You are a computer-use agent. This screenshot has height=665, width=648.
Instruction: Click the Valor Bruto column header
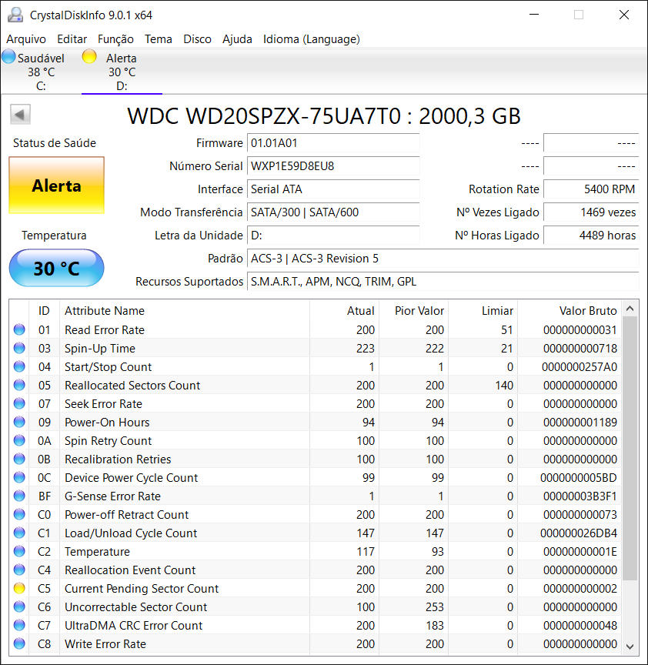[x=570, y=311]
